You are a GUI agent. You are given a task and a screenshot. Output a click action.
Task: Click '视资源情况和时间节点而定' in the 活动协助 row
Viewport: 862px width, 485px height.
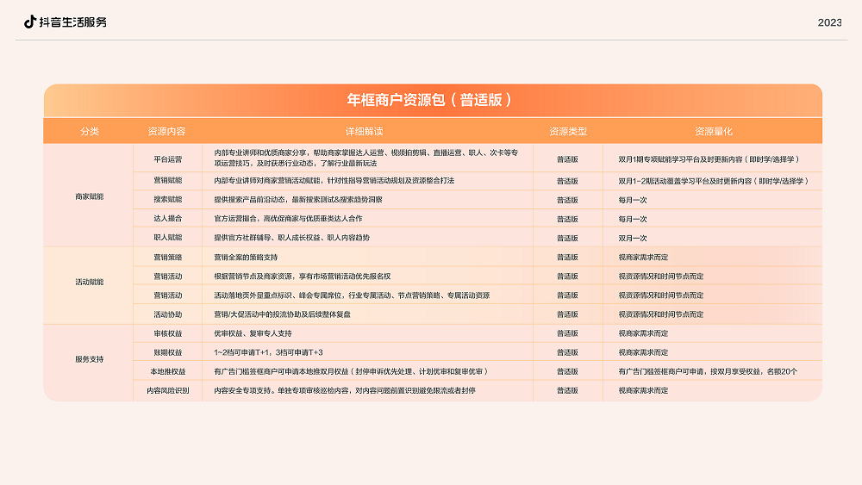click(x=661, y=314)
